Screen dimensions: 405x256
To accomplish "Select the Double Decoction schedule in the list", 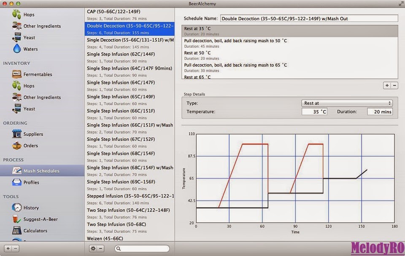I will tap(130, 29).
